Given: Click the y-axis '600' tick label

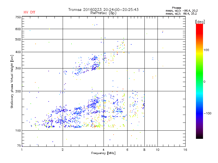Looking at the screenshot, I should point(18,29).
